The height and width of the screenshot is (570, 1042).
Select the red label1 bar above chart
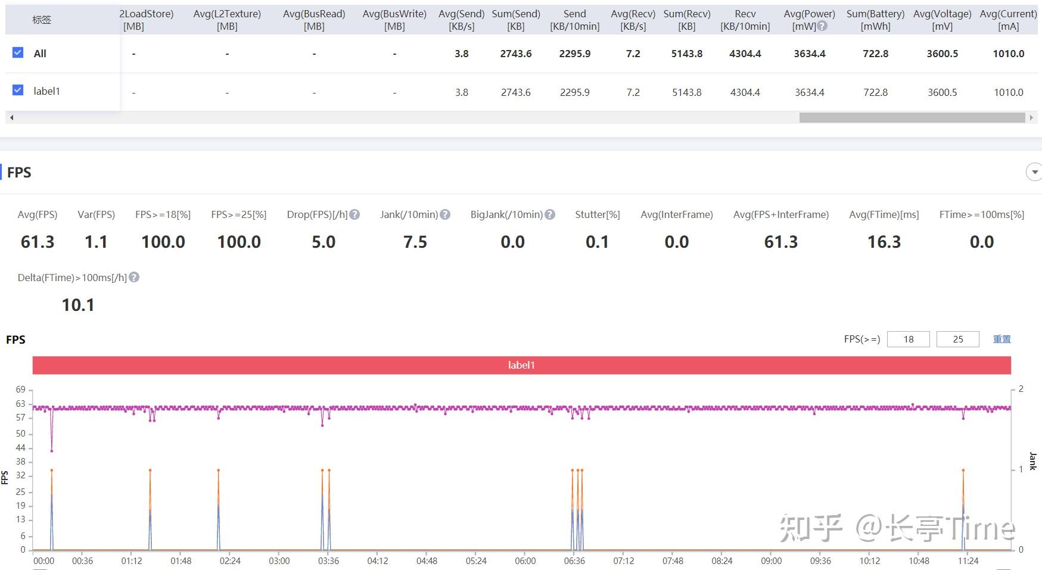[521, 365]
